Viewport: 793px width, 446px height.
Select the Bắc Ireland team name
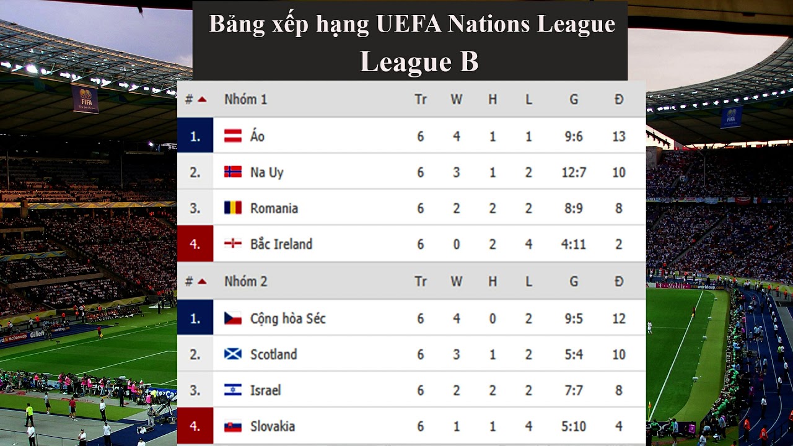(281, 244)
